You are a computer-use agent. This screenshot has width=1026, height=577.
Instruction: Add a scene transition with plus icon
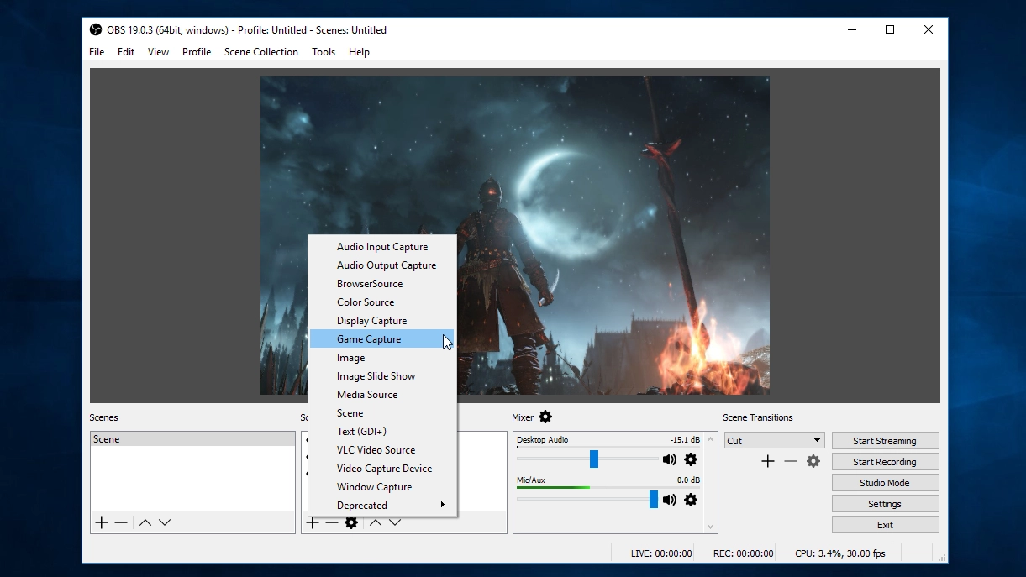click(767, 461)
